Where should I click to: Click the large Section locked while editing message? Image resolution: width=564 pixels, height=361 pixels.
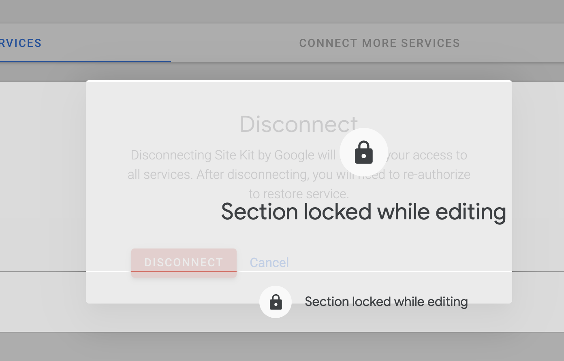click(363, 212)
